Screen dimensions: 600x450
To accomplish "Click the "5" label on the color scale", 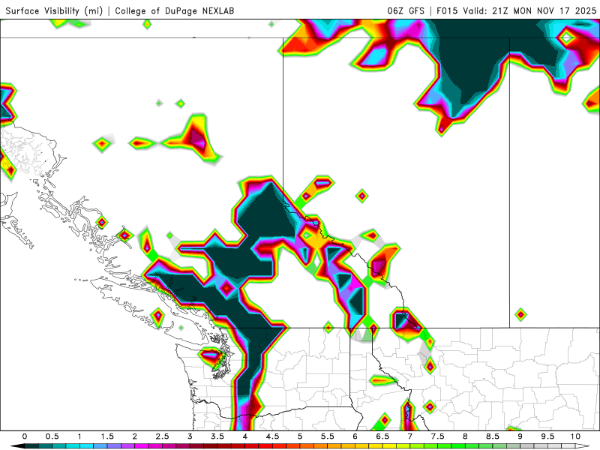I will coord(300,436).
